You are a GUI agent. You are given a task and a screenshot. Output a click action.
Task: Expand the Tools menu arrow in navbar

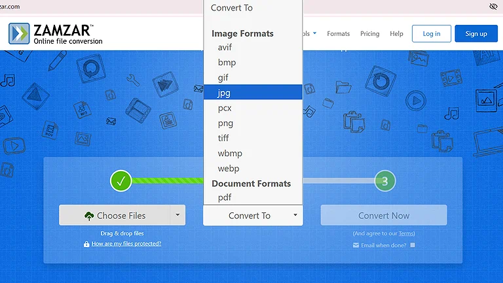pyautogui.click(x=314, y=33)
